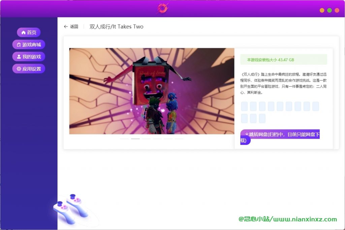Go to 首页 home page

click(x=29, y=33)
